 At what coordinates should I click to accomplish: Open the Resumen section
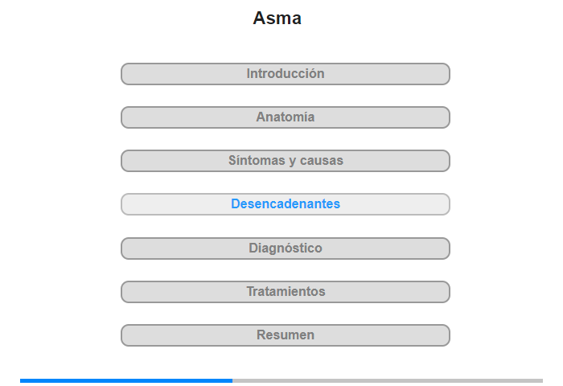[286, 335]
